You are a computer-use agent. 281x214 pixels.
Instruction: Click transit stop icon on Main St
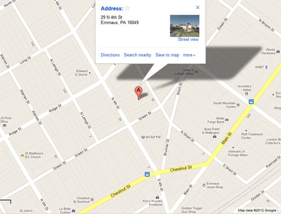(251, 101)
